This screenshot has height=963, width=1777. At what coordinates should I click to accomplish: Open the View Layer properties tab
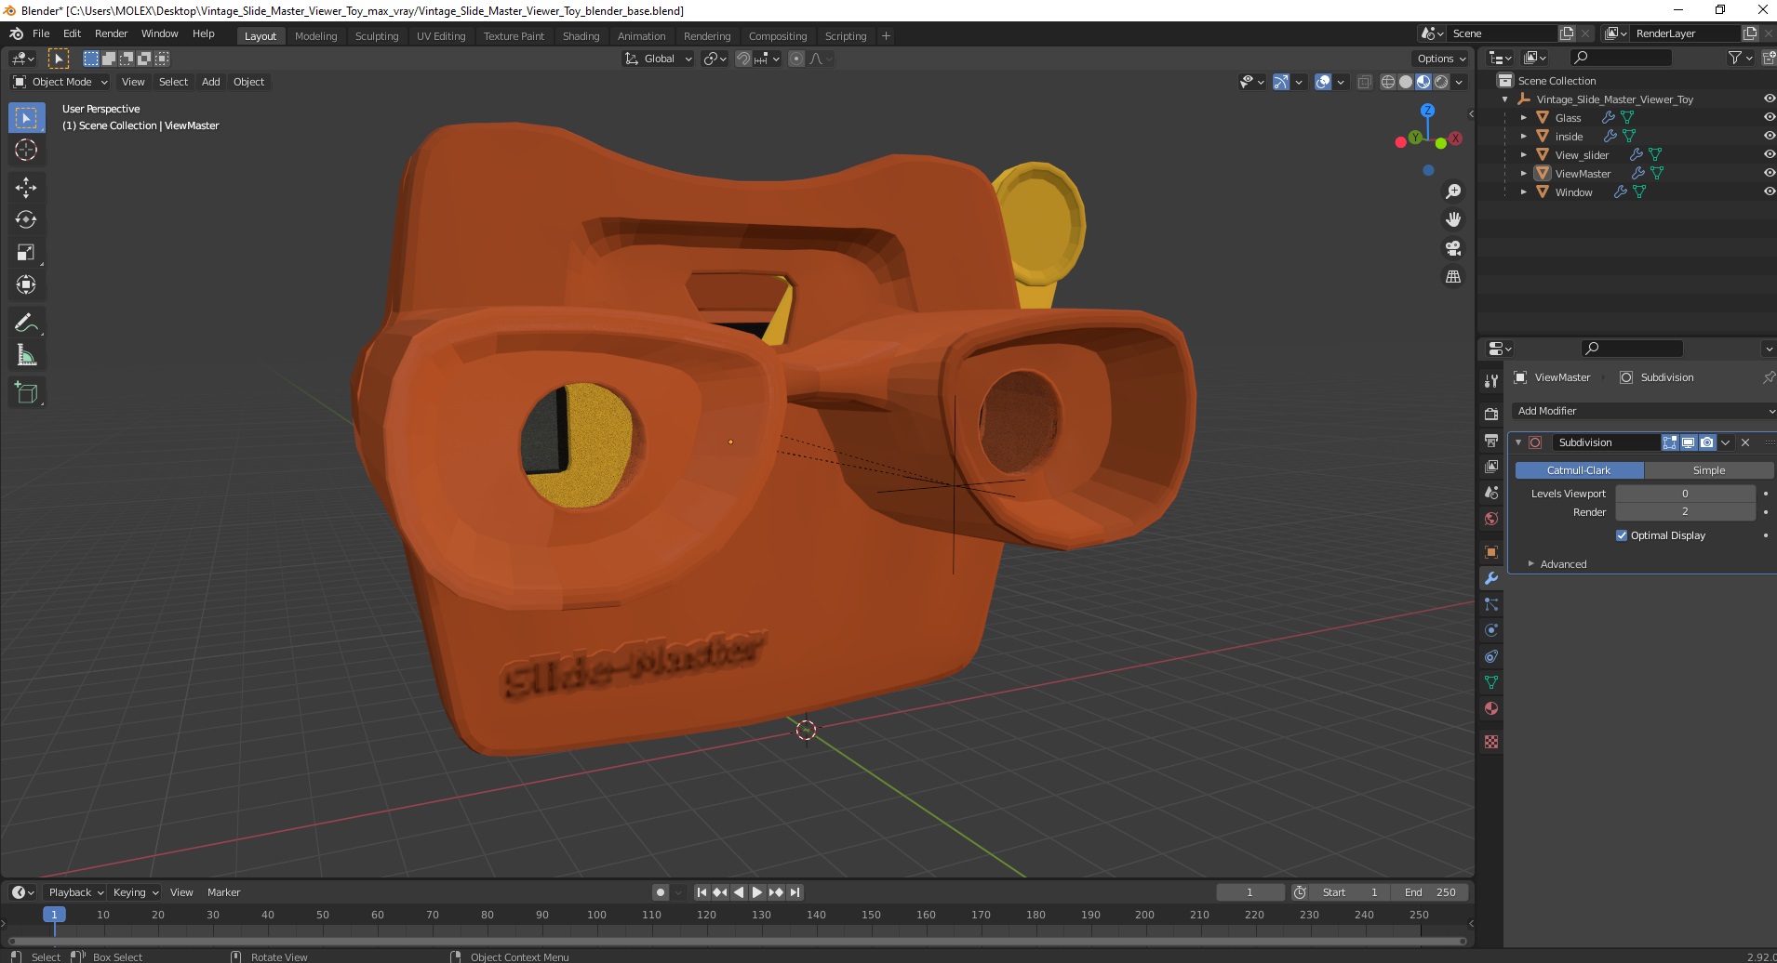coord(1491,466)
